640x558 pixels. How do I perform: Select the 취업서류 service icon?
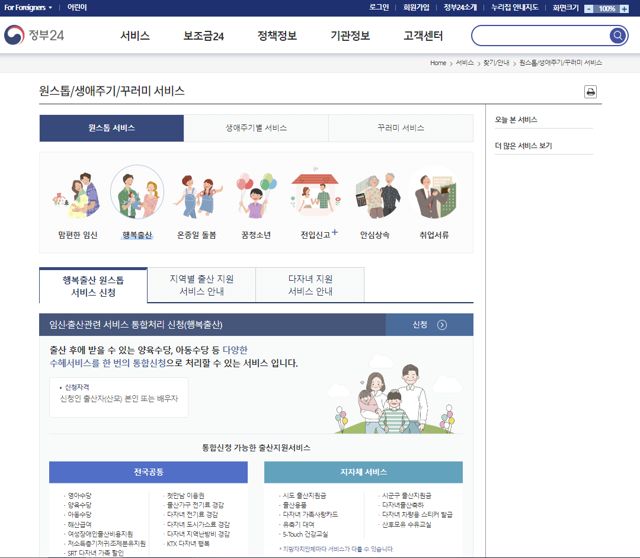point(433,195)
